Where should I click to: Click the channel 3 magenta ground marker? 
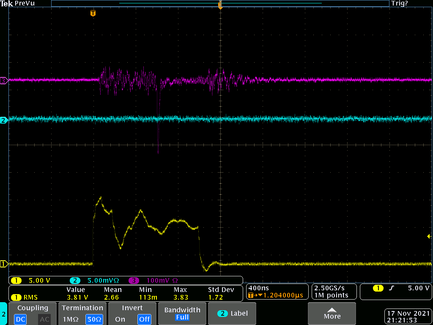click(x=3, y=80)
